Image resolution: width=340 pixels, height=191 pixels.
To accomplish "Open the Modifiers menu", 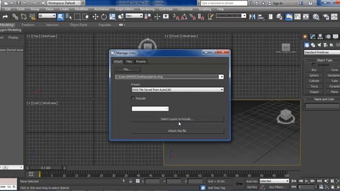I will point(81,9).
